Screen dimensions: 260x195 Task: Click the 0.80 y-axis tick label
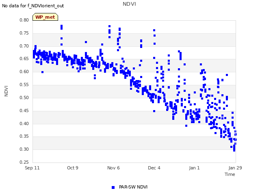click(x=24, y=20)
